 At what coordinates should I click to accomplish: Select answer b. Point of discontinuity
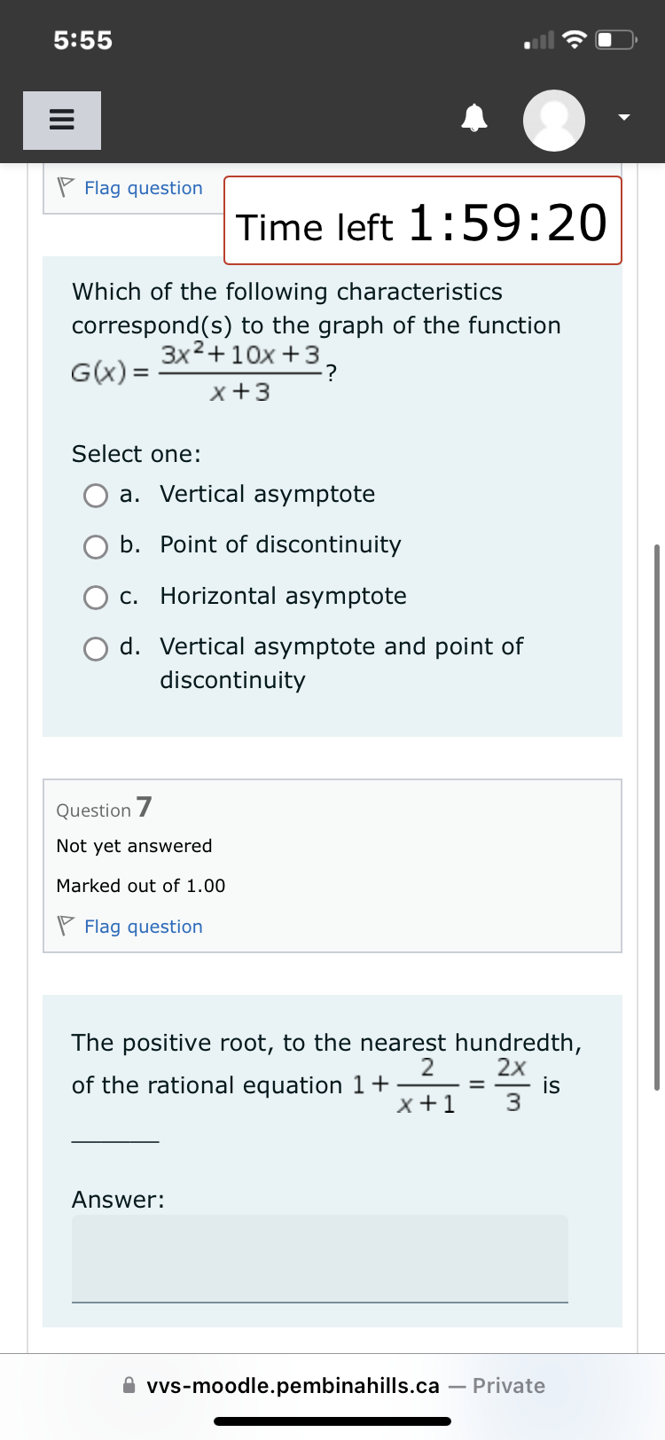pyautogui.click(x=95, y=546)
